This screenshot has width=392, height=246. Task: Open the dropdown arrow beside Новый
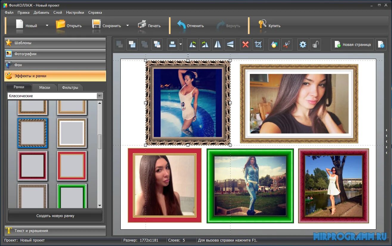pyautogui.click(x=47, y=26)
